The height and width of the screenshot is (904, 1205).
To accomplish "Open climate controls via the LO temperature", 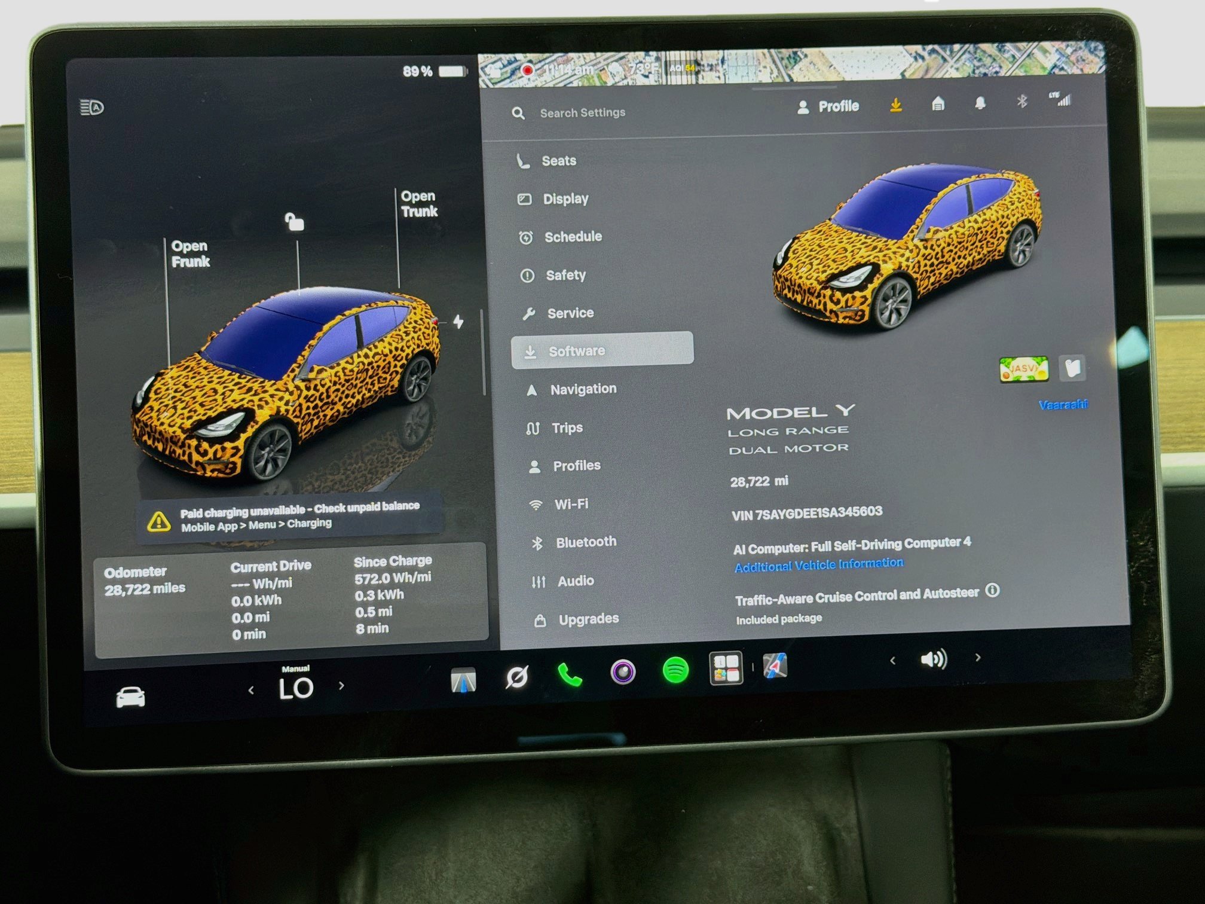I will click(296, 688).
